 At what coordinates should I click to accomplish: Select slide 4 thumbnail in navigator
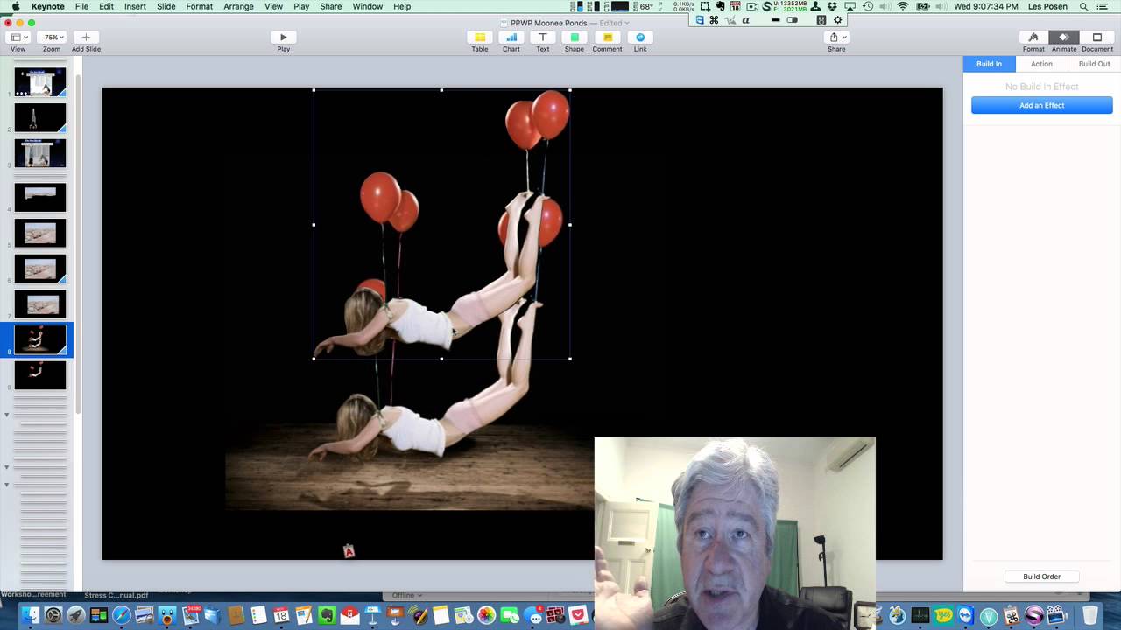40,197
